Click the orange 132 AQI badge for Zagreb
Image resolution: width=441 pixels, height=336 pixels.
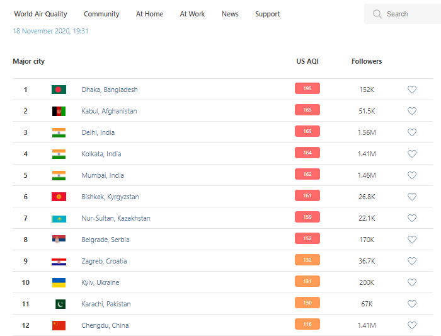coord(307,260)
